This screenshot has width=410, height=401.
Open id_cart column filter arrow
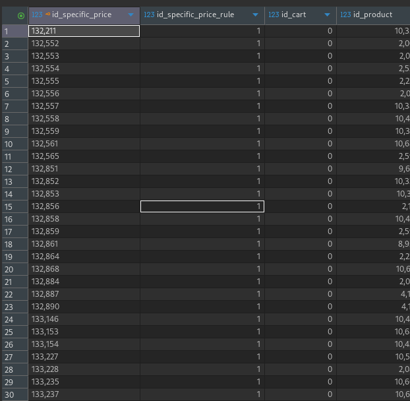(x=327, y=15)
